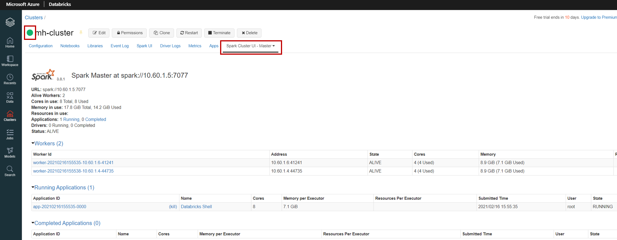Terminate the cluster
The image size is (617, 240).
coord(219,33)
